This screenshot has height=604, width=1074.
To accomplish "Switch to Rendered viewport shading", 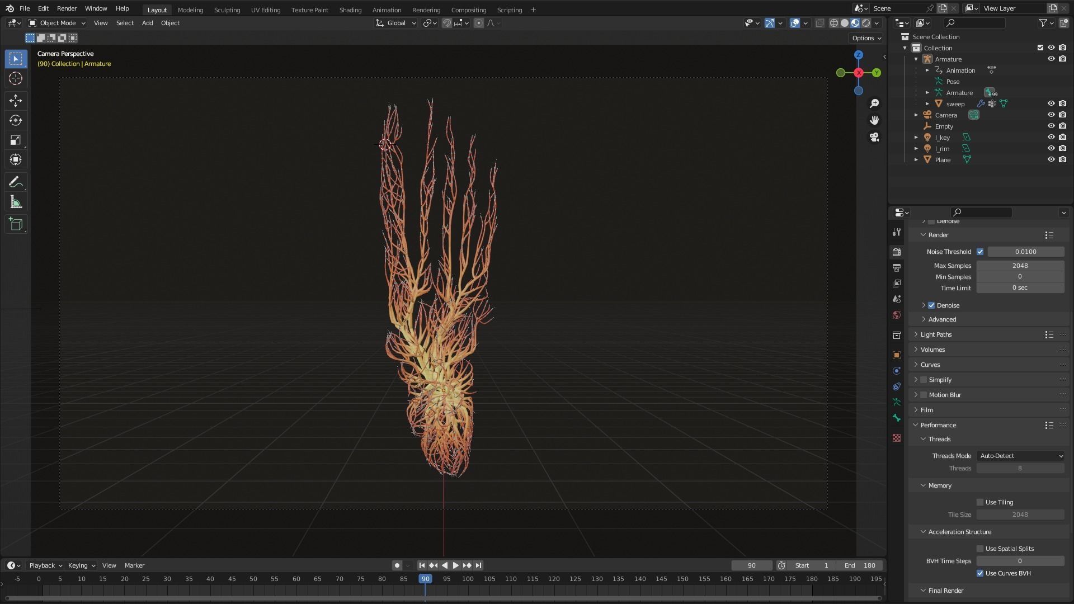I will tap(866, 23).
